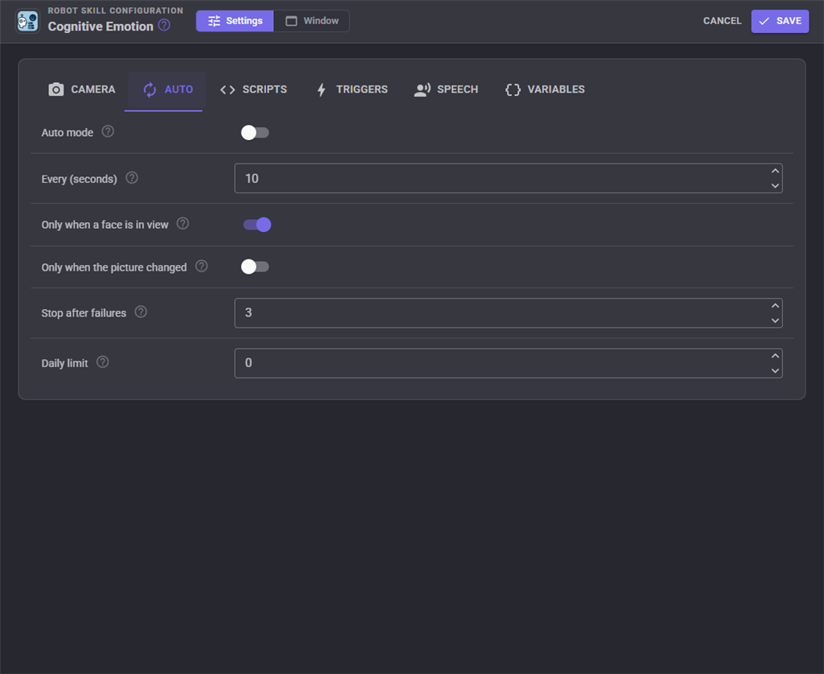Viewport: 824px width, 674px height.
Task: Click help icon beside Daily limit
Action: click(103, 362)
